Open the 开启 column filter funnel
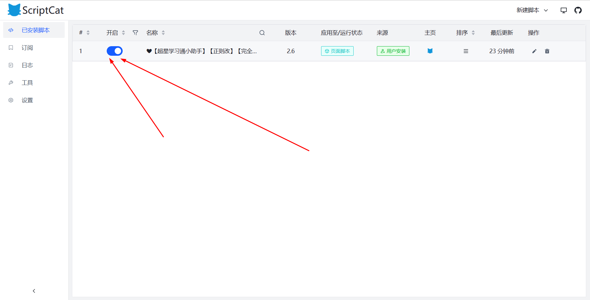590x300 pixels. pos(135,32)
